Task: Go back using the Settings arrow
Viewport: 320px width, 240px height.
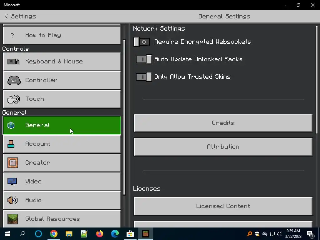Action: tap(6, 16)
